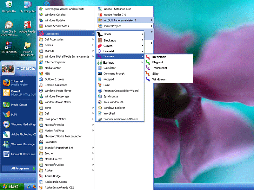Click the Mozilla Firefox icon in pinned list
Image resolution: width=254 pixels, height=190 pixels.
(x=6, y=83)
